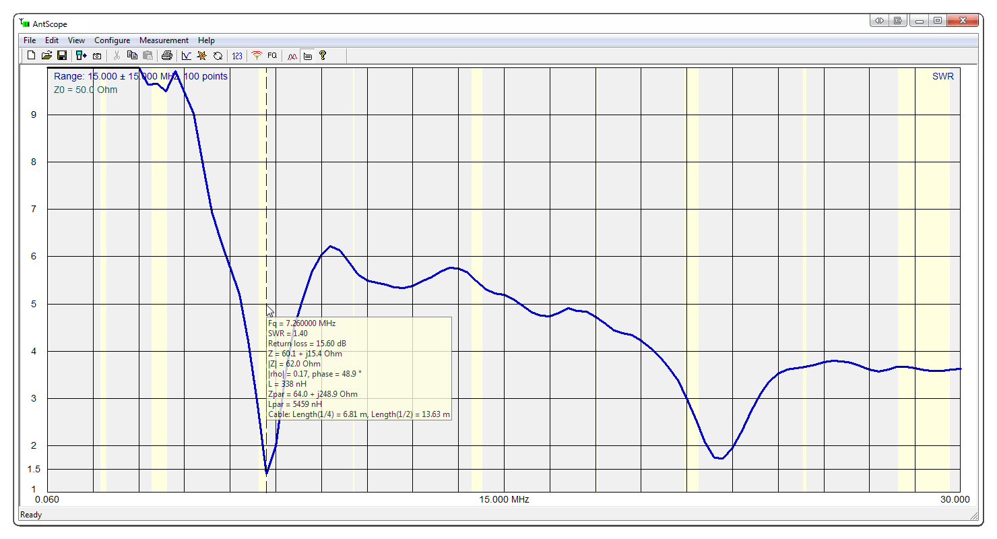Click 'Return loss = 15.60 dB' line
The width and height of the screenshot is (997, 539).
pos(307,344)
